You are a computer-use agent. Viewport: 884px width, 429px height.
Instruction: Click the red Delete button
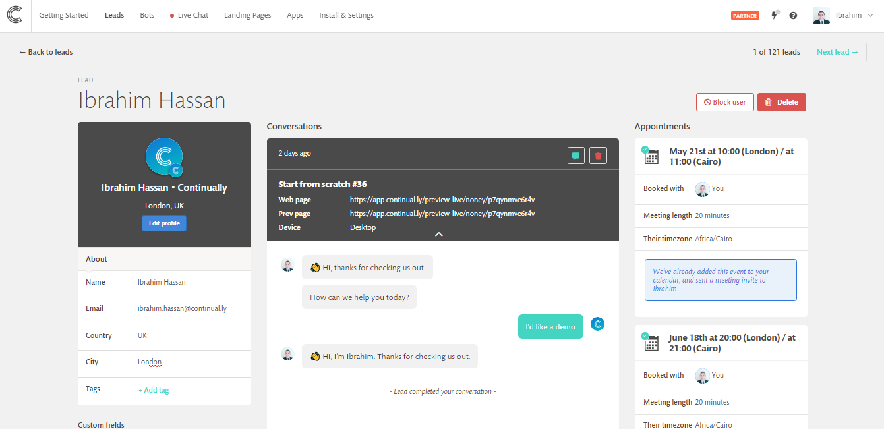pyautogui.click(x=781, y=102)
